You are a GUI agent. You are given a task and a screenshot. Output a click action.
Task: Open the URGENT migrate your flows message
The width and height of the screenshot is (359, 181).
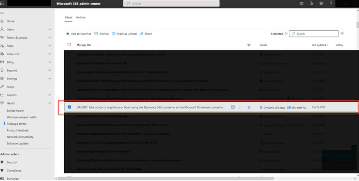(150, 107)
